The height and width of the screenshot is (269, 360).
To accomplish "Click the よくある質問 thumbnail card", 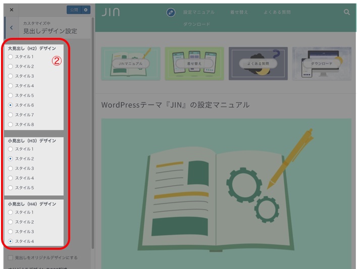I will click(258, 64).
